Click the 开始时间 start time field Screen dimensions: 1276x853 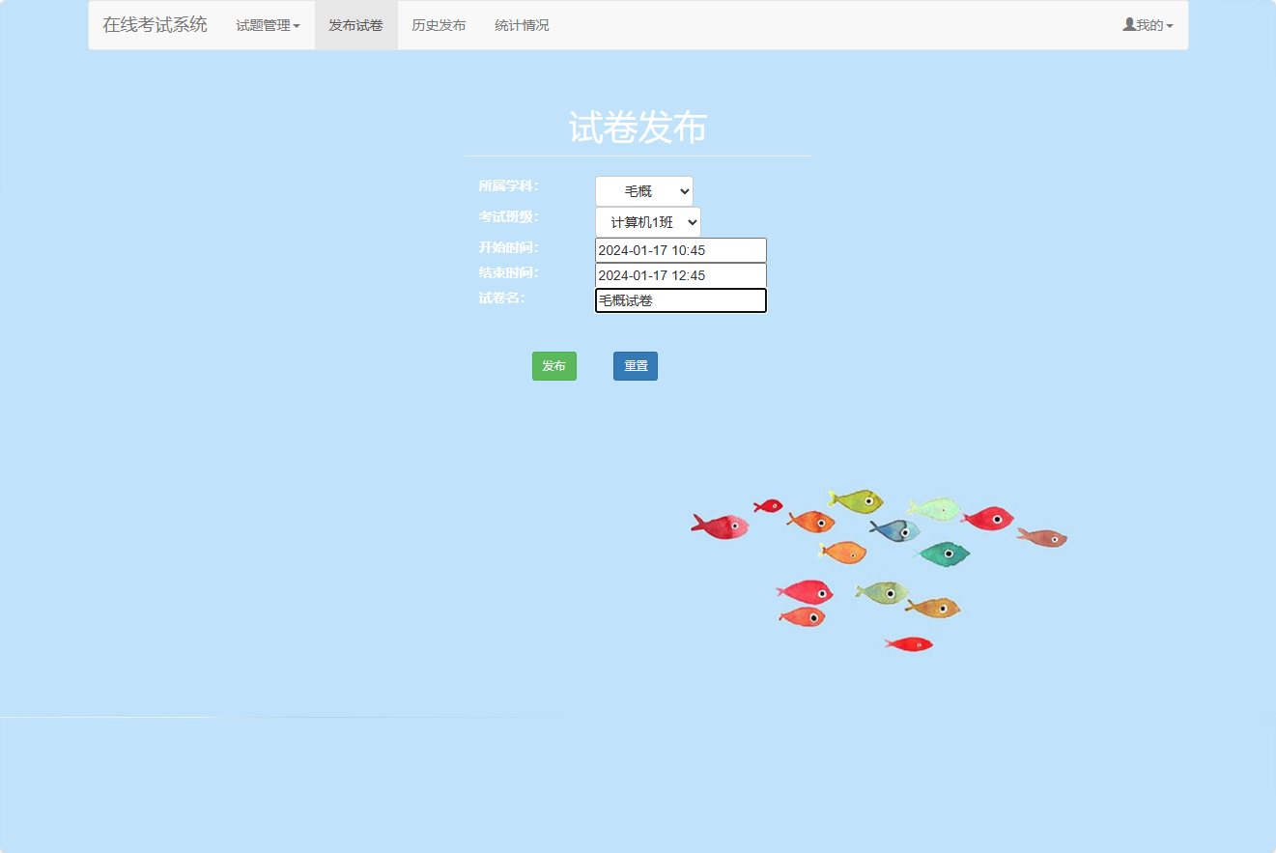pos(679,249)
